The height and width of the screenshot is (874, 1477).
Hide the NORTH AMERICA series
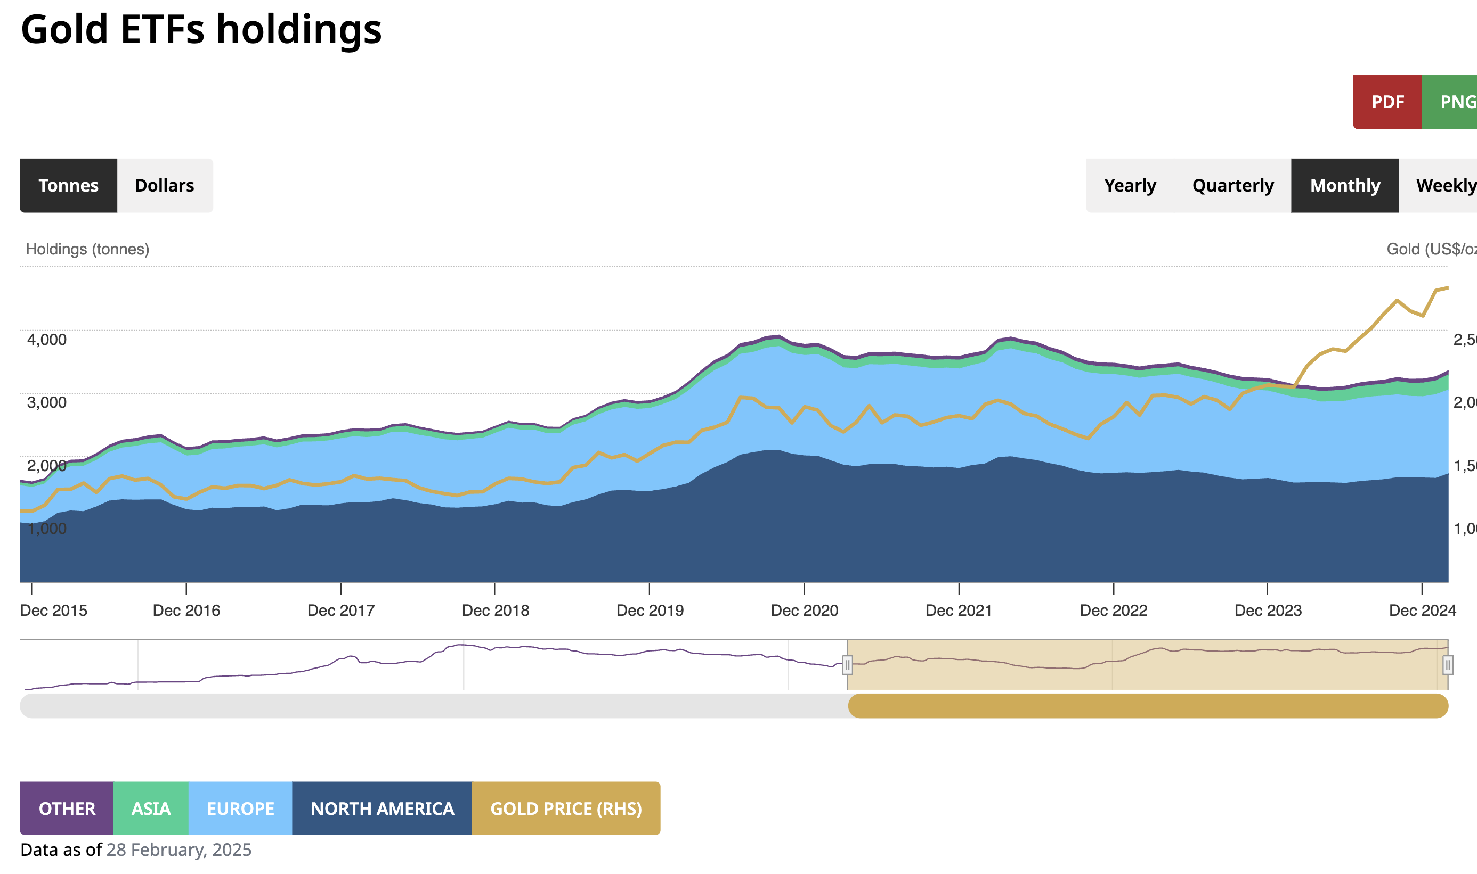click(x=382, y=808)
